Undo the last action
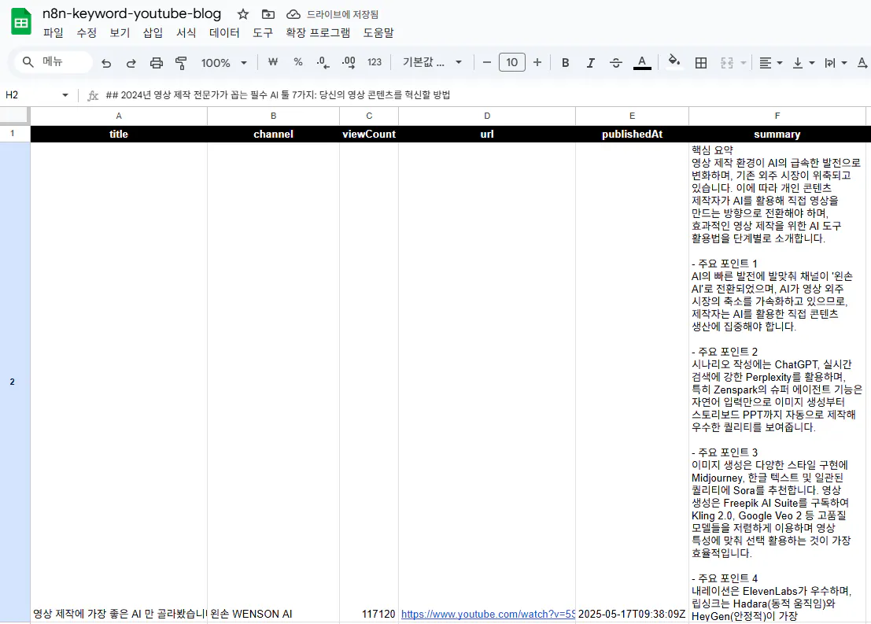Image resolution: width=871 pixels, height=624 pixels. pos(106,63)
